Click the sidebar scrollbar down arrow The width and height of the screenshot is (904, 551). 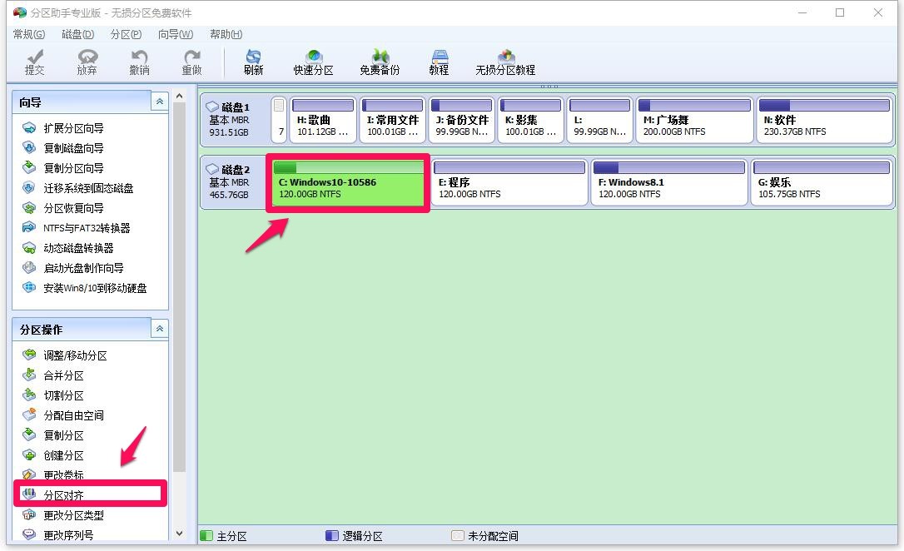click(x=179, y=534)
